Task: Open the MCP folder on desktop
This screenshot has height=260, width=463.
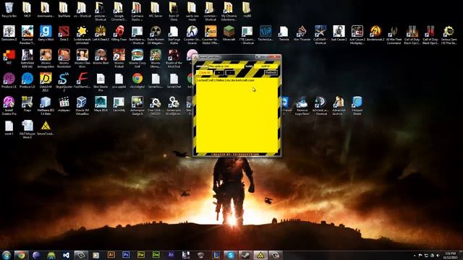Action: (27, 9)
